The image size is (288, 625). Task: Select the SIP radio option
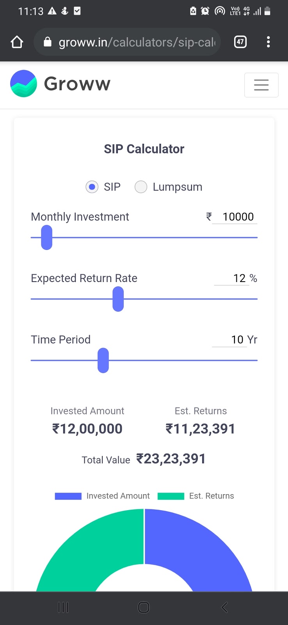[92, 187]
